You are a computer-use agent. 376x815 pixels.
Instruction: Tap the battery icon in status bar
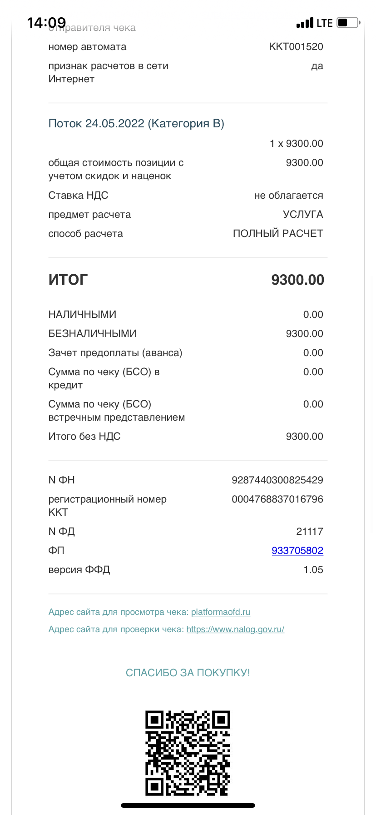[348, 23]
